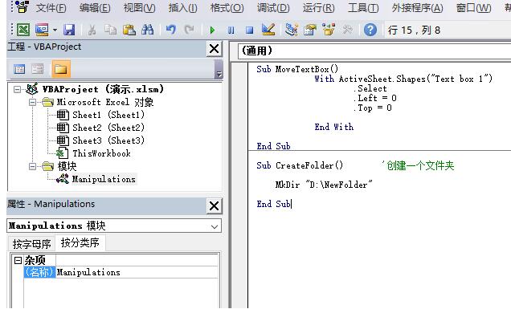Stop execution with Reset button
Image resolution: width=511 pixels, height=309 pixels.
(x=249, y=30)
